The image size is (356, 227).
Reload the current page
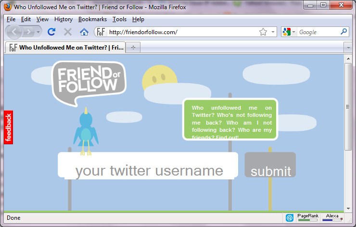point(51,32)
